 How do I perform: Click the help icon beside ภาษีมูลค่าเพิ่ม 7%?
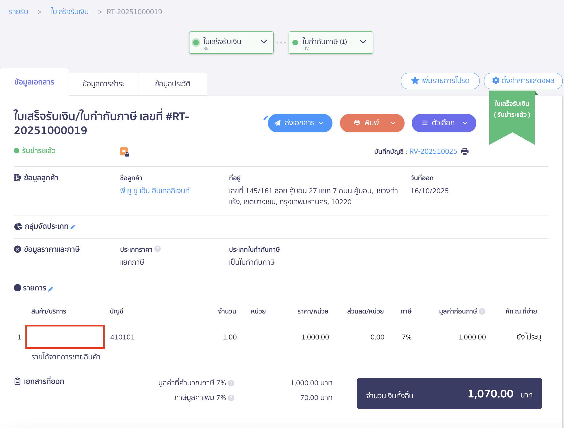[x=231, y=397]
